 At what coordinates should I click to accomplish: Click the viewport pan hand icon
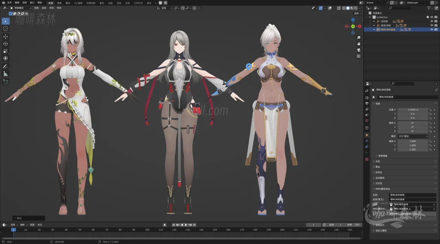click(x=359, y=43)
